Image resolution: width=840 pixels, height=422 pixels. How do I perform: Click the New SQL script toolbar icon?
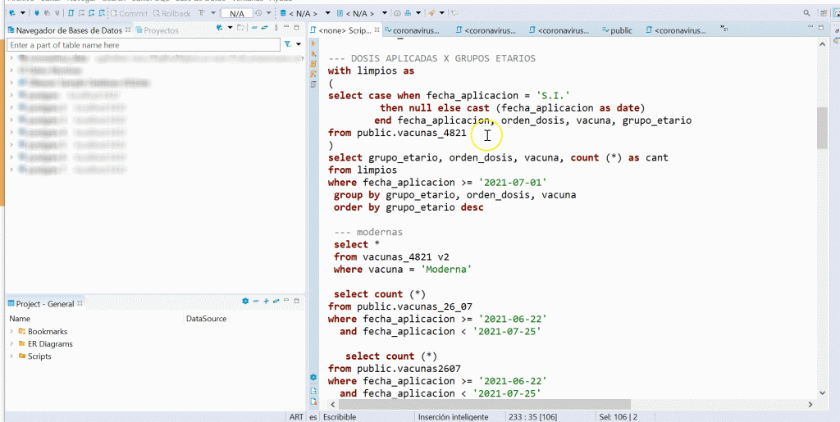91,13
